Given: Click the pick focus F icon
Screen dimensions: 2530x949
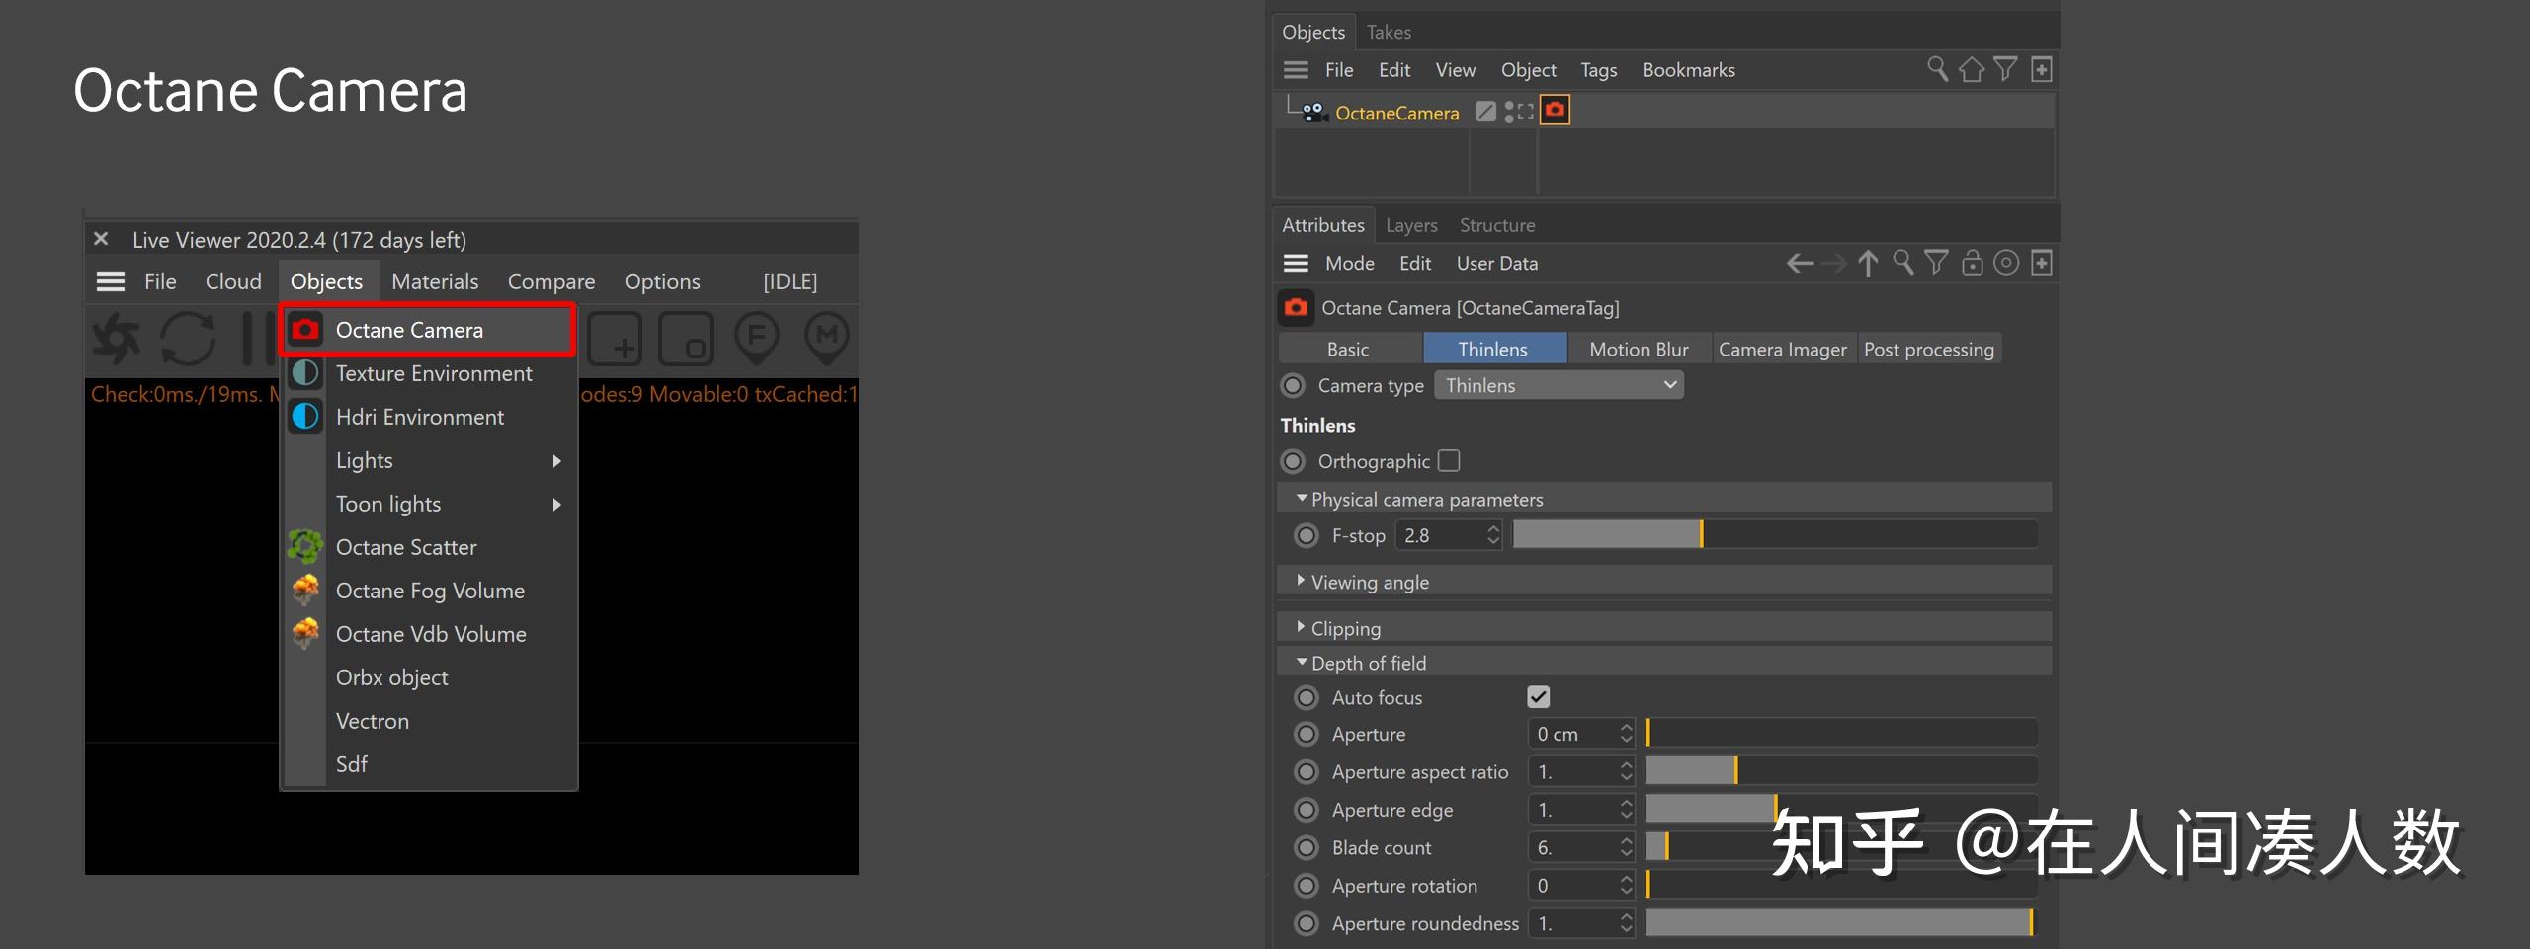Looking at the screenshot, I should click(757, 339).
